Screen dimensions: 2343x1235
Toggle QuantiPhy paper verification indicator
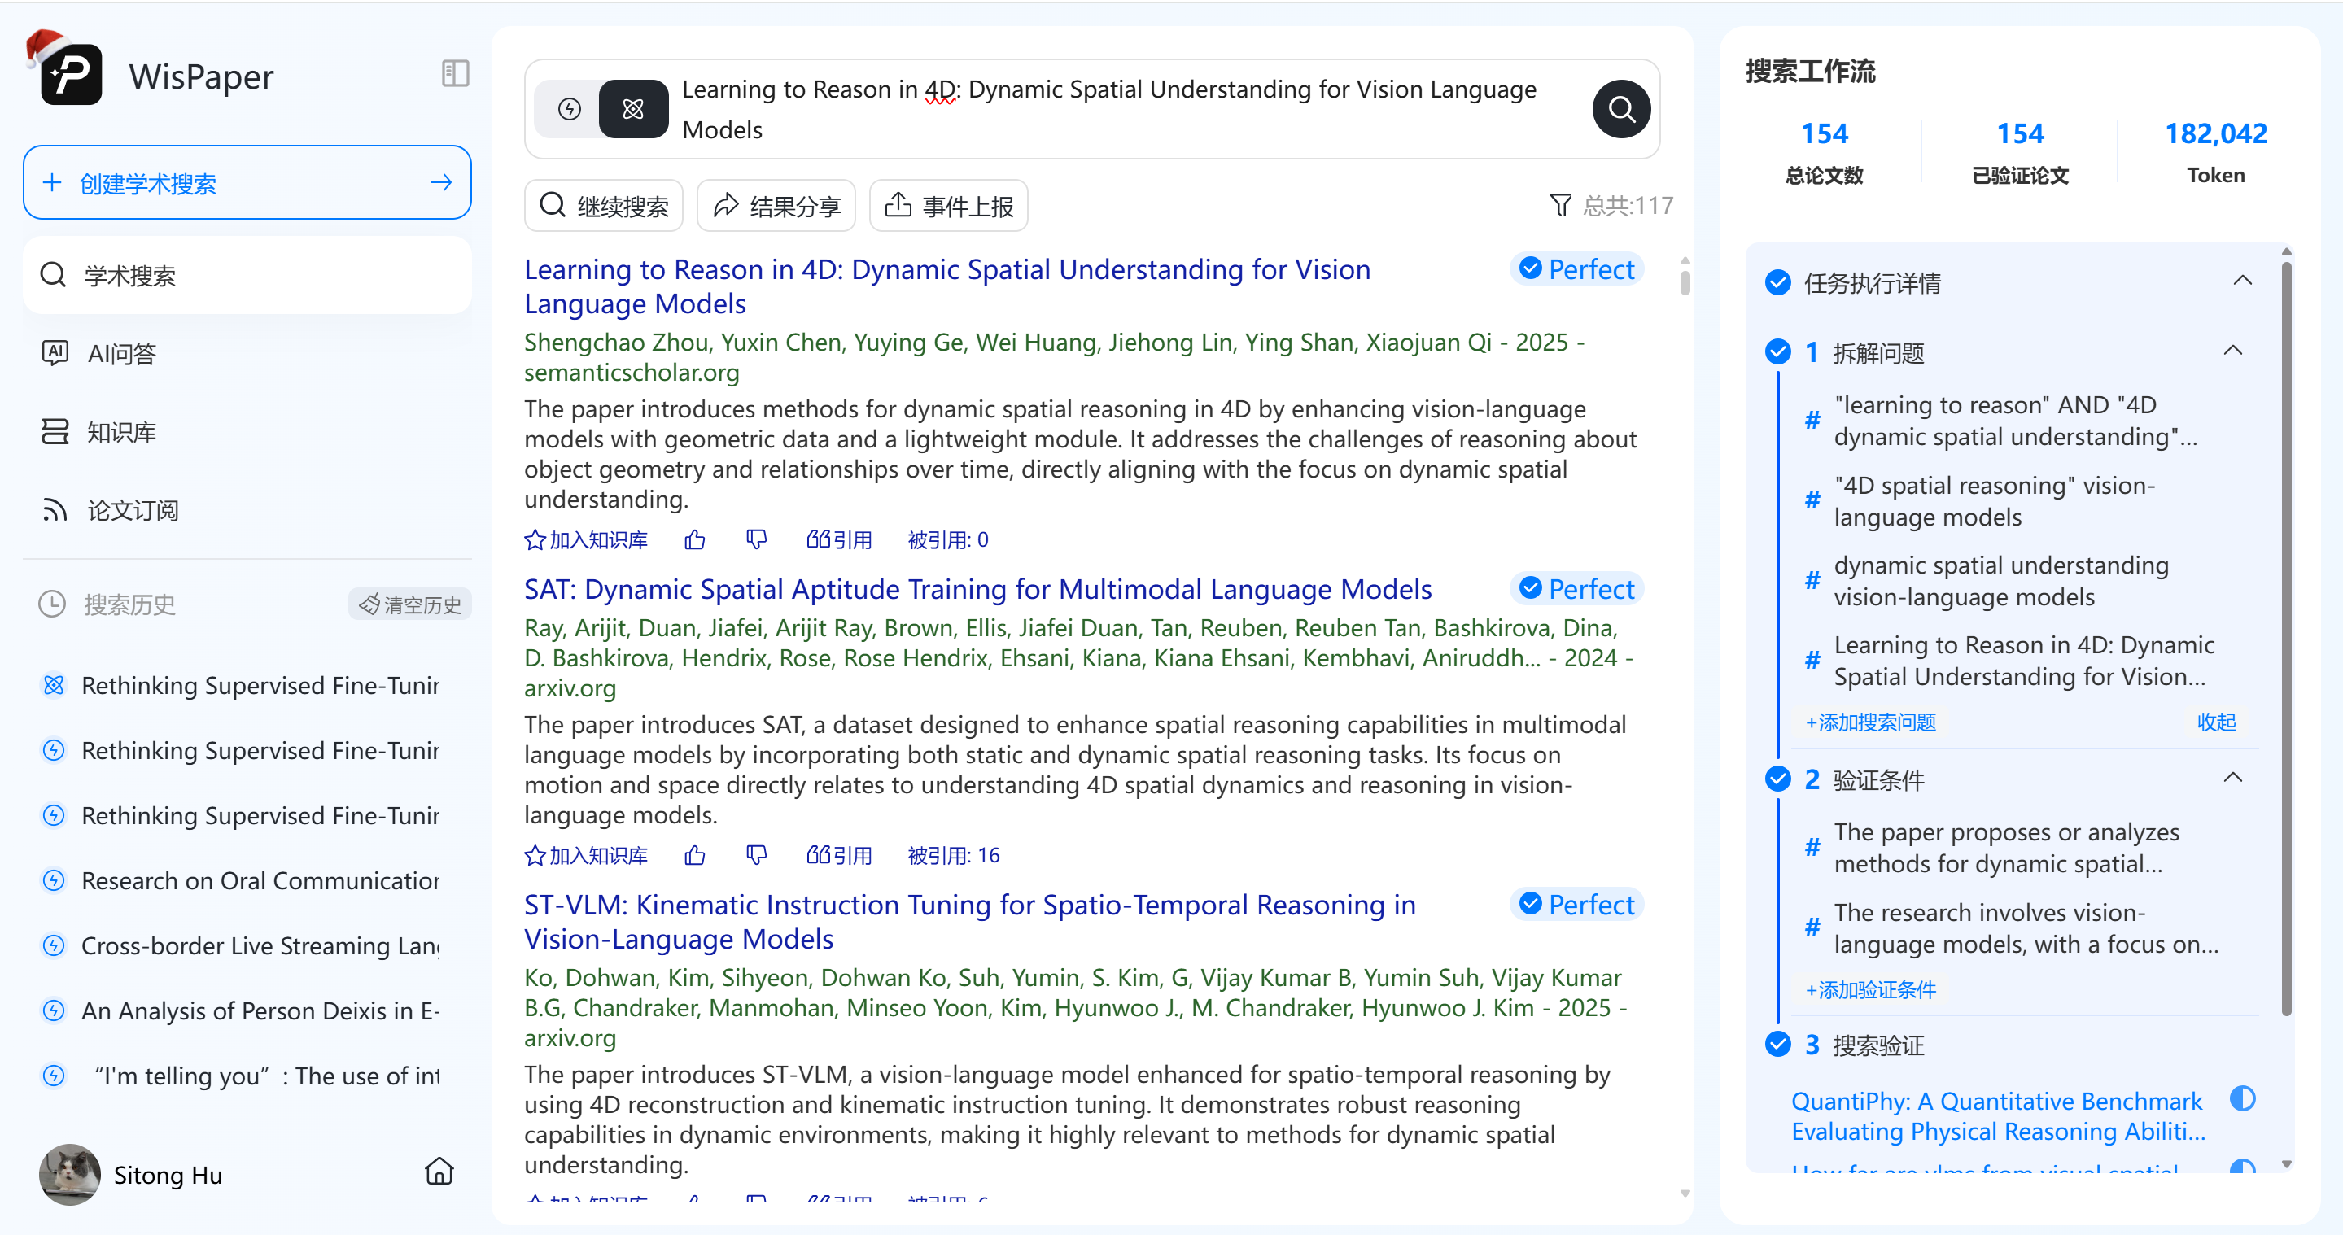(2242, 1098)
